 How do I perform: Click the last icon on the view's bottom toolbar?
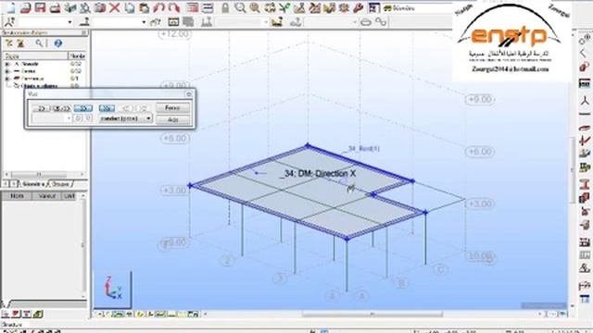194,314
